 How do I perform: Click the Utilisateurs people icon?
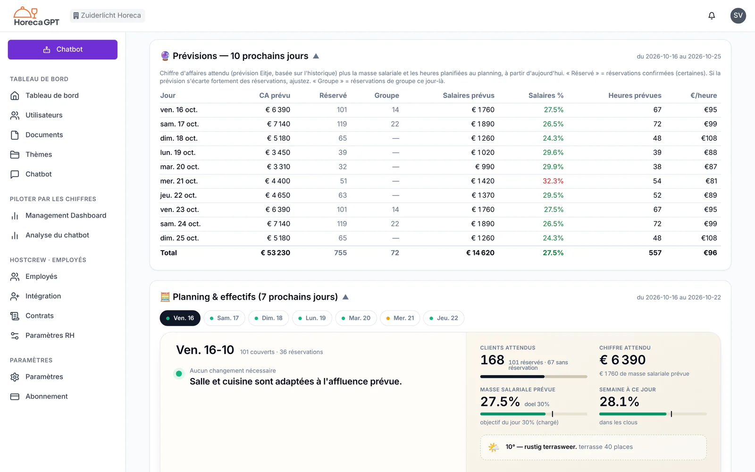[15, 115]
